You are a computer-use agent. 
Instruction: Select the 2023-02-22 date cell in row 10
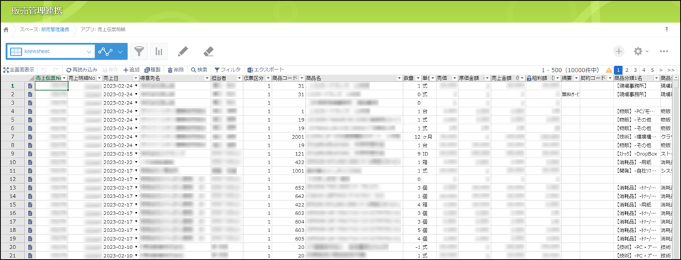point(121,162)
